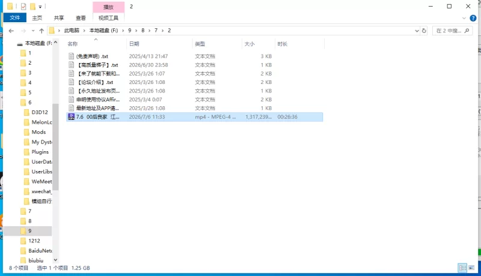This screenshot has height=276, width=481.
Task: Select the file (免责声明) .txt
Action: pyautogui.click(x=93, y=56)
